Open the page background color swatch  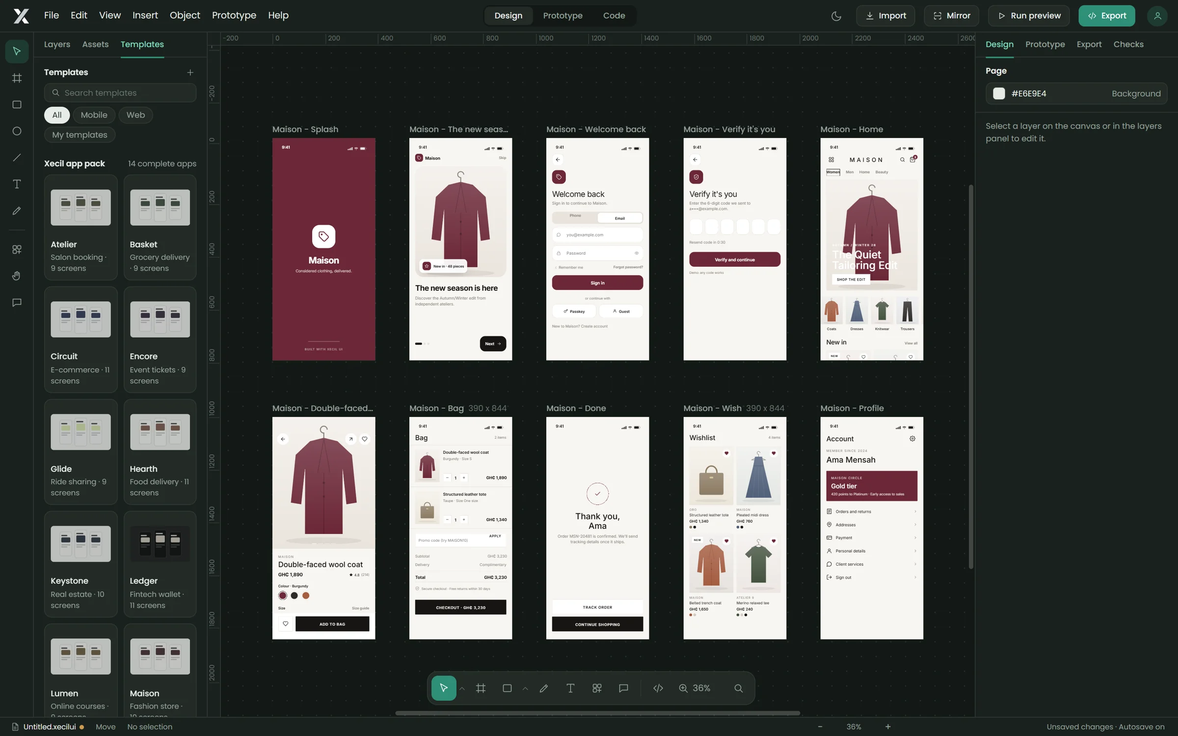[x=999, y=94]
